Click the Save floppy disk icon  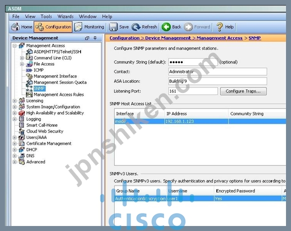pos(113,27)
